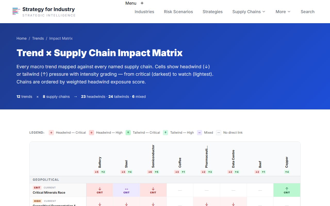This screenshot has height=206, width=330.
Task: Select the critical headwind cell under Battery
Action: (100, 190)
